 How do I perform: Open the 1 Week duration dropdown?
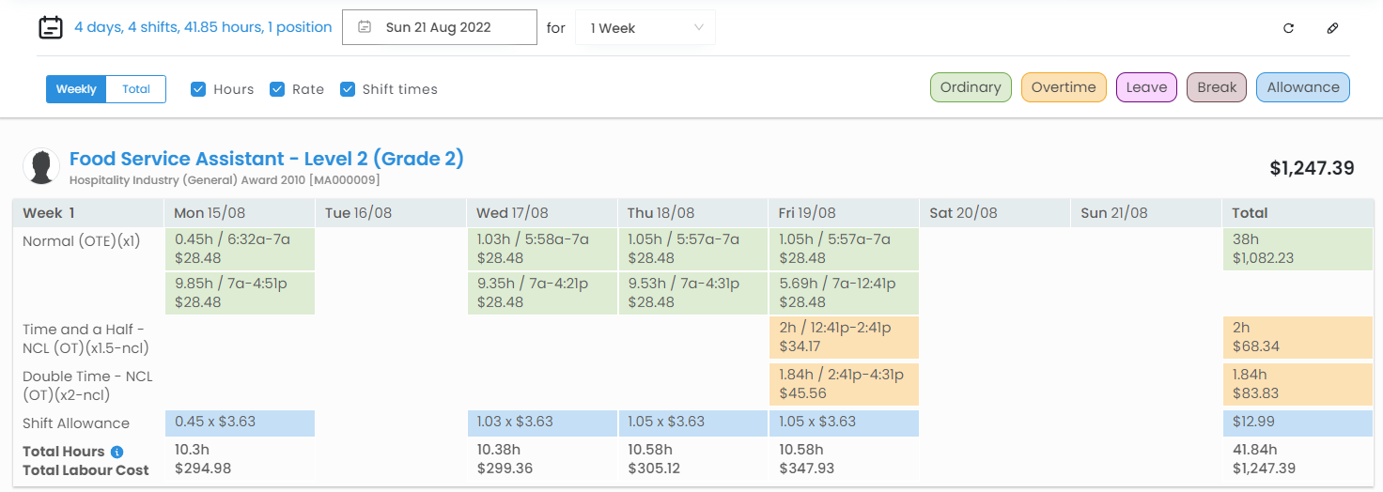tap(645, 28)
